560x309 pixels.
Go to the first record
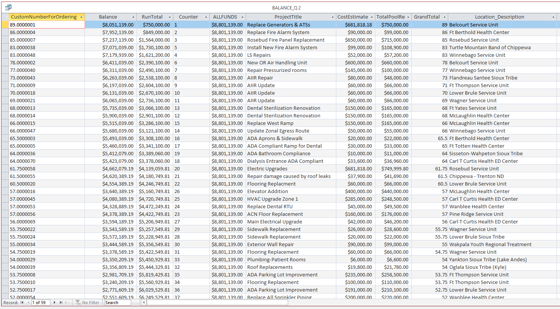(x=22, y=303)
